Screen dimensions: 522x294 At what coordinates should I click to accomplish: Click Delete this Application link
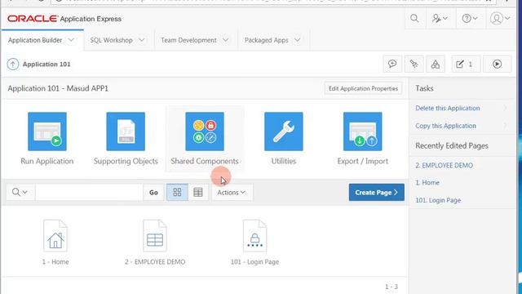(448, 108)
